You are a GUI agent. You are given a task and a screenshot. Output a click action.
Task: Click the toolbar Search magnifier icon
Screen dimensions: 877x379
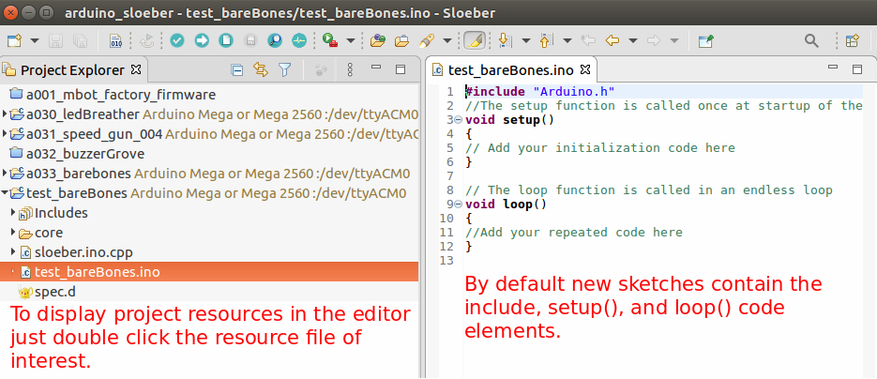coord(811,41)
